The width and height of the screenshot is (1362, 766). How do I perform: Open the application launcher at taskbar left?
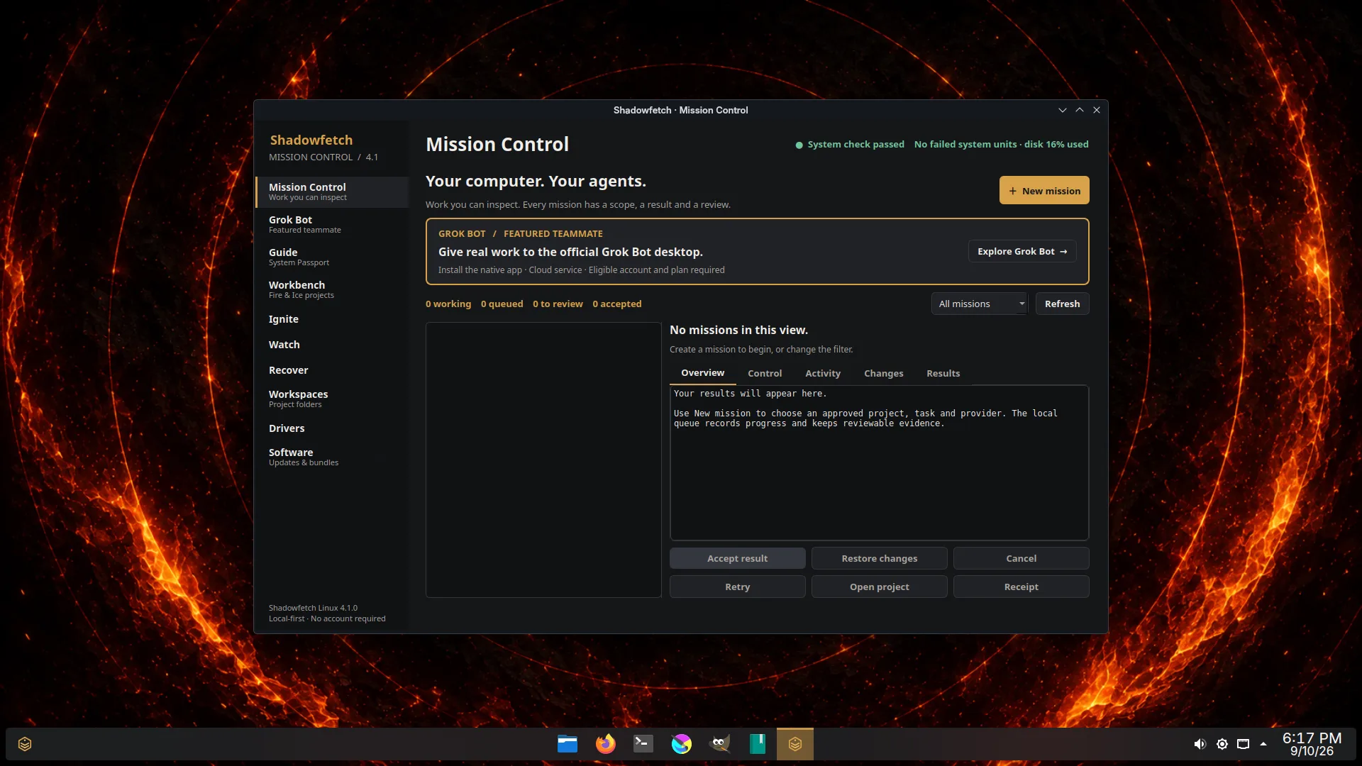[x=25, y=744]
